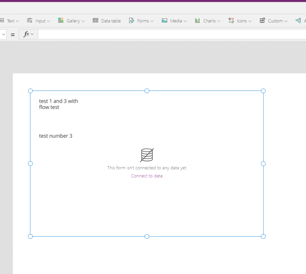Screen dimensions: 306x274
Task: Click the Media picture icon
Action: click(164, 21)
